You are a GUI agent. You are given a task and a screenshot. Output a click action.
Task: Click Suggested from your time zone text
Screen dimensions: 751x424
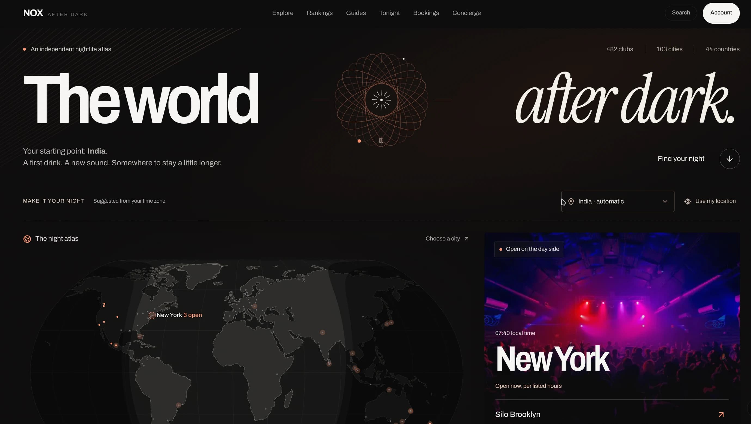(129, 201)
